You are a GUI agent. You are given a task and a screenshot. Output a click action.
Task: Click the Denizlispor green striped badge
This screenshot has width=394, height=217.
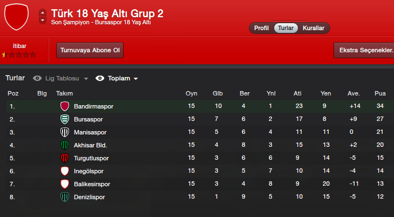[65, 197]
